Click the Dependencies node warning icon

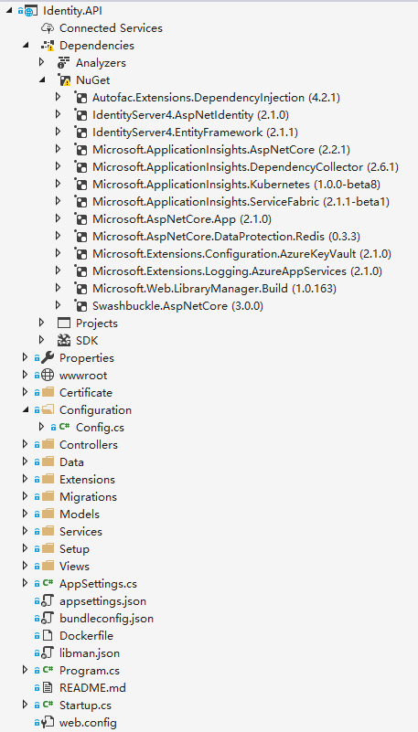click(x=48, y=46)
